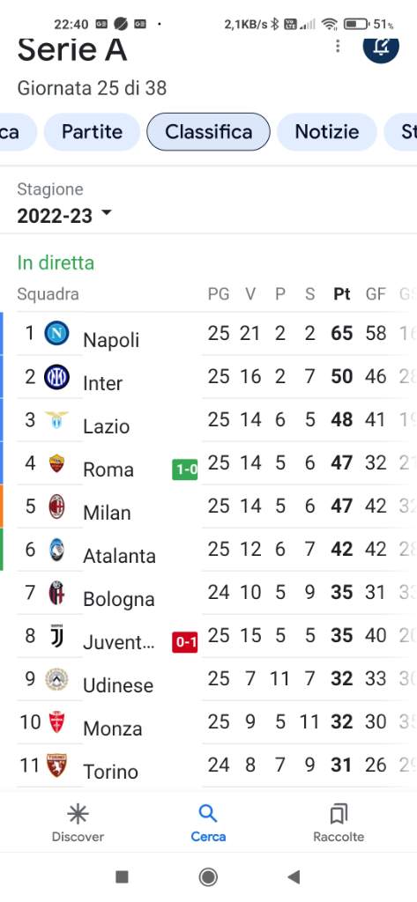Open the Torino team row

208,765
